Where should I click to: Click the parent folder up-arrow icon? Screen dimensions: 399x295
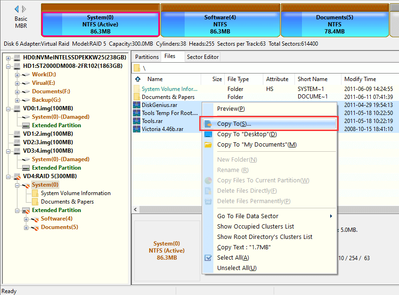coord(138,79)
